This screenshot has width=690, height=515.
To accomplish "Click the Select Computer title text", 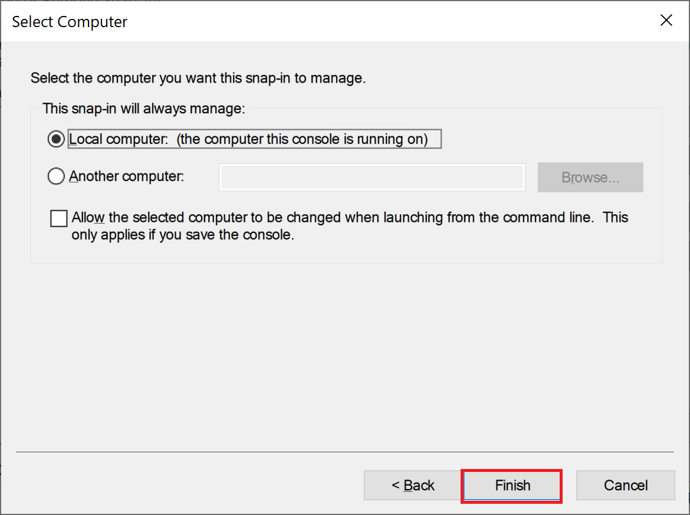I will click(70, 22).
